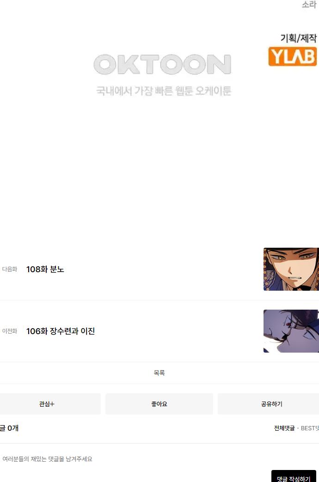Click the orange YLAB logo
The height and width of the screenshot is (482, 319).
(x=292, y=56)
